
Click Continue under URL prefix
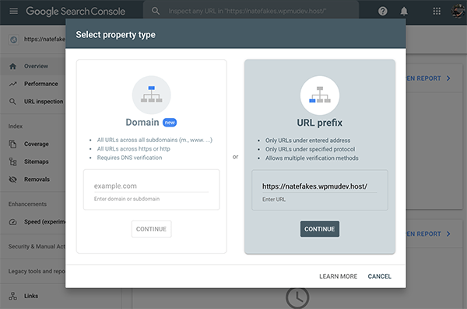(x=320, y=229)
